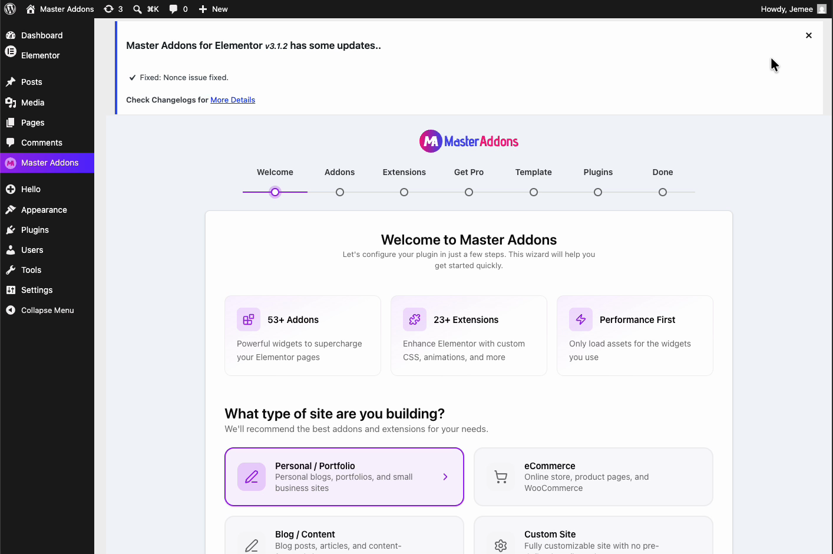Viewport: 833px width, 554px height.
Task: Click the eCommerce shopping cart icon
Action: [x=501, y=477]
